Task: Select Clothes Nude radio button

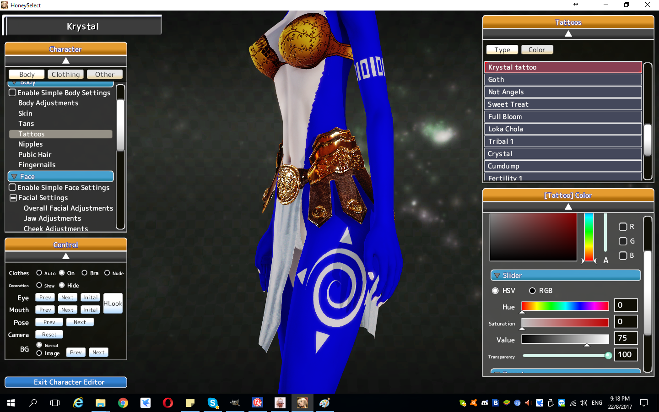Action: coord(107,273)
